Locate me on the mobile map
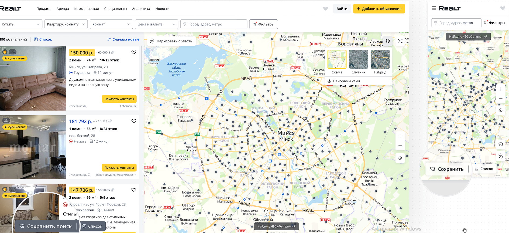Screen dimensions: 509x233 coord(501,110)
